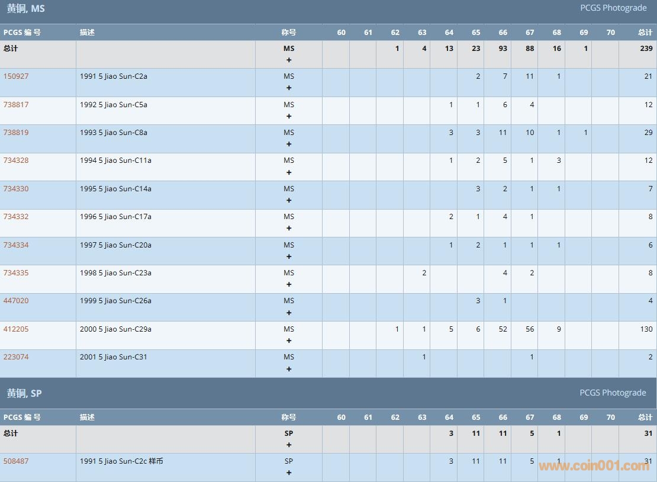Click the 描述 column header in MS table
This screenshot has width=657, height=482.
pyautogui.click(x=88, y=33)
